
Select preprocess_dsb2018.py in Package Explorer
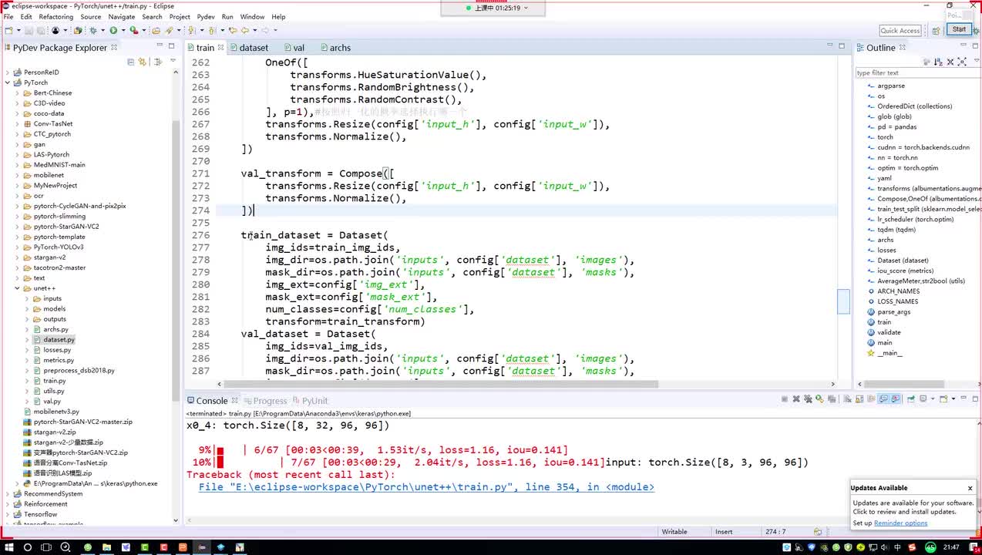[x=79, y=370]
